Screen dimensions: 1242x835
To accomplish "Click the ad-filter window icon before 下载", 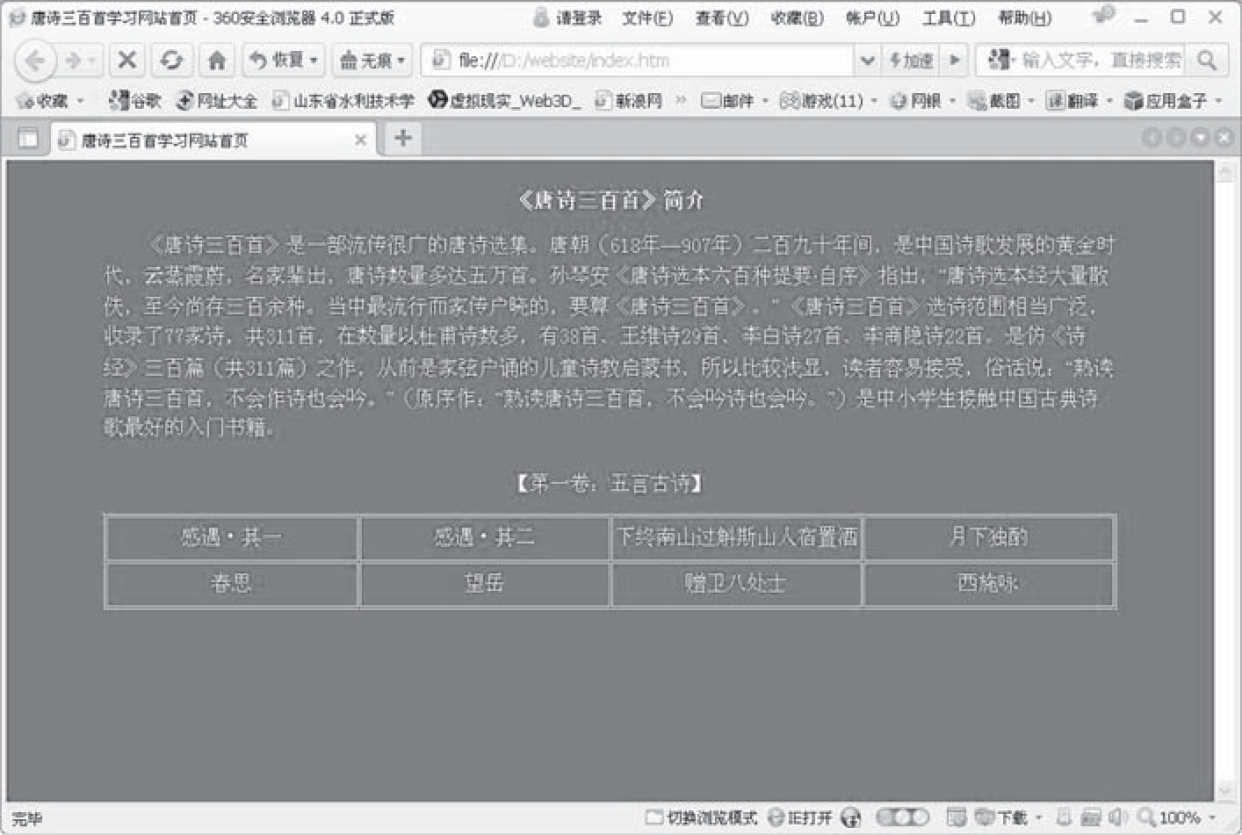I will 957,817.
